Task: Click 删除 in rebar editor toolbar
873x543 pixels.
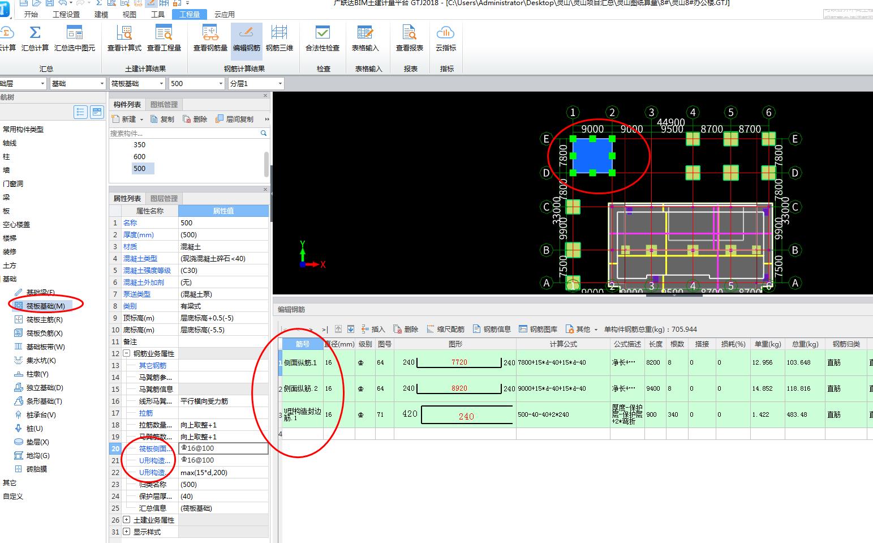Action: tap(406, 329)
